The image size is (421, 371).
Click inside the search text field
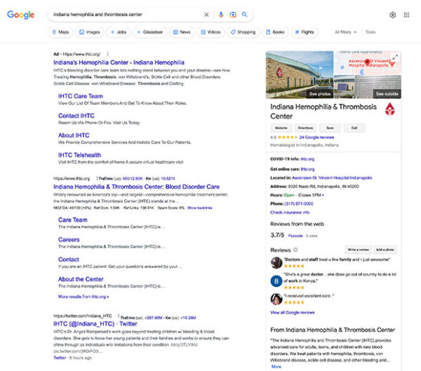coord(126,15)
